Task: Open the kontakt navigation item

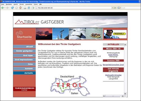Action: (25, 68)
